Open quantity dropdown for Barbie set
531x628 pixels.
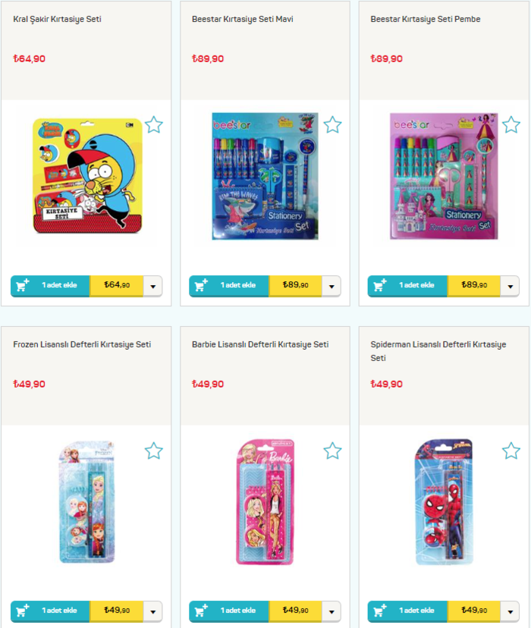point(331,611)
